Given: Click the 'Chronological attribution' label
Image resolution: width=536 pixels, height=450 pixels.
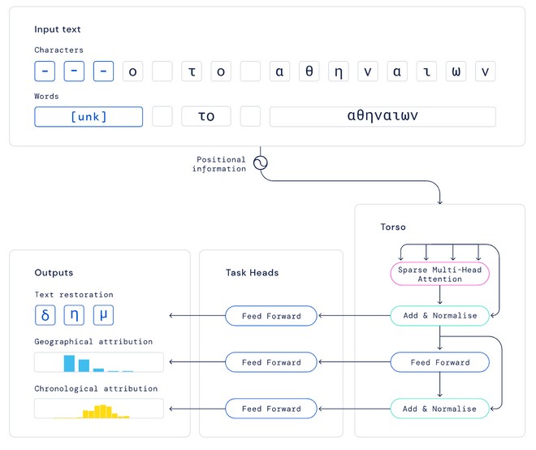Looking at the screenshot, I should 96,389.
